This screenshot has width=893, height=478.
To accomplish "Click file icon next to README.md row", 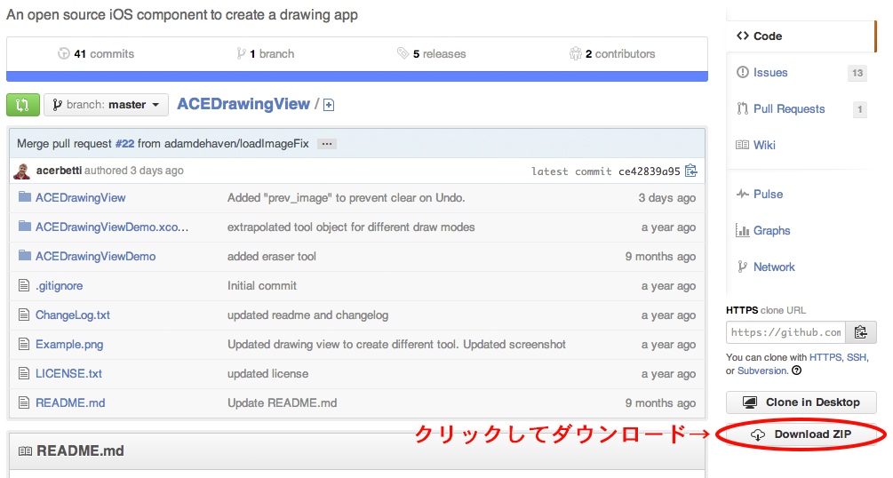I will pos(24,402).
